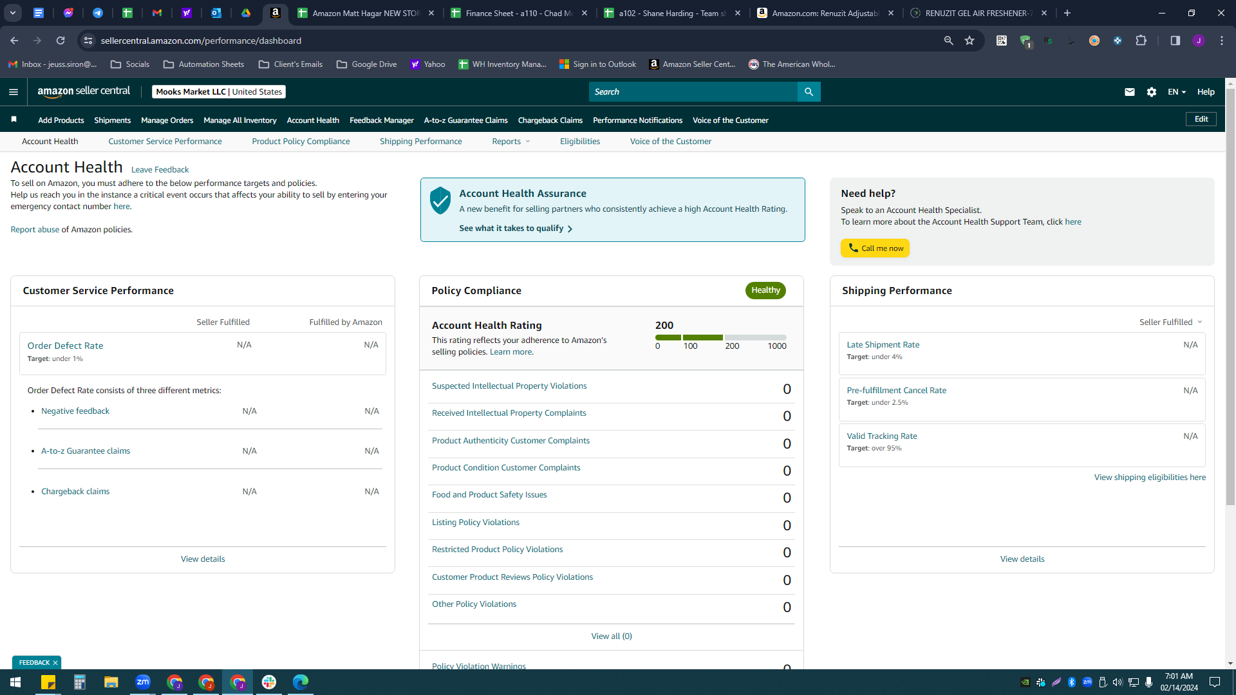Click the Leave Feedback link

coord(160,170)
